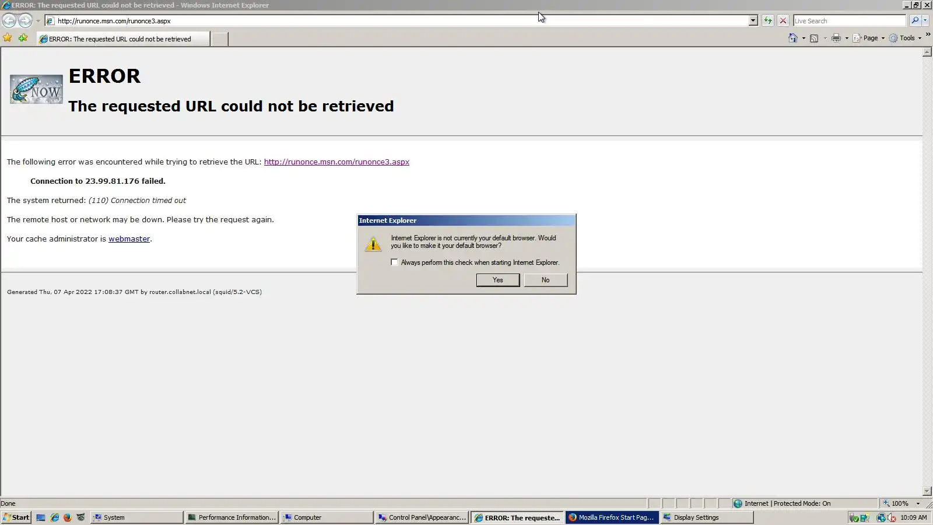Expand the address bar history dropdown
The image size is (933, 525).
pyautogui.click(x=753, y=21)
